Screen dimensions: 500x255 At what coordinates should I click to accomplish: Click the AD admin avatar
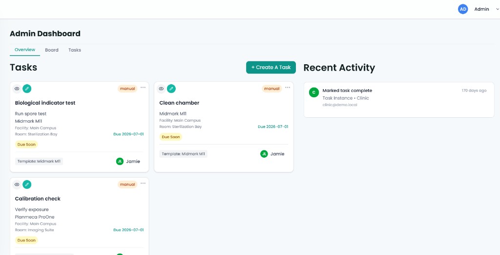tap(463, 9)
